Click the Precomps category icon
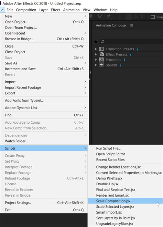163x227 pixels. (101, 60)
